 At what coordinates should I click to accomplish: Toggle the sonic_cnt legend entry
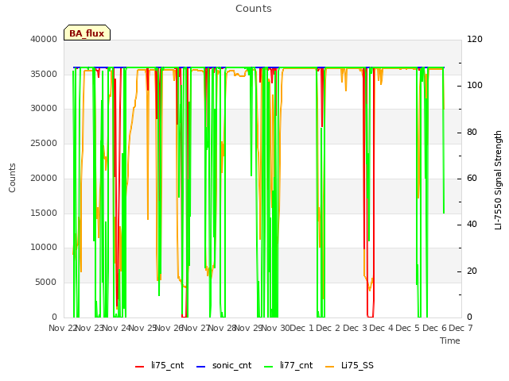224,365
